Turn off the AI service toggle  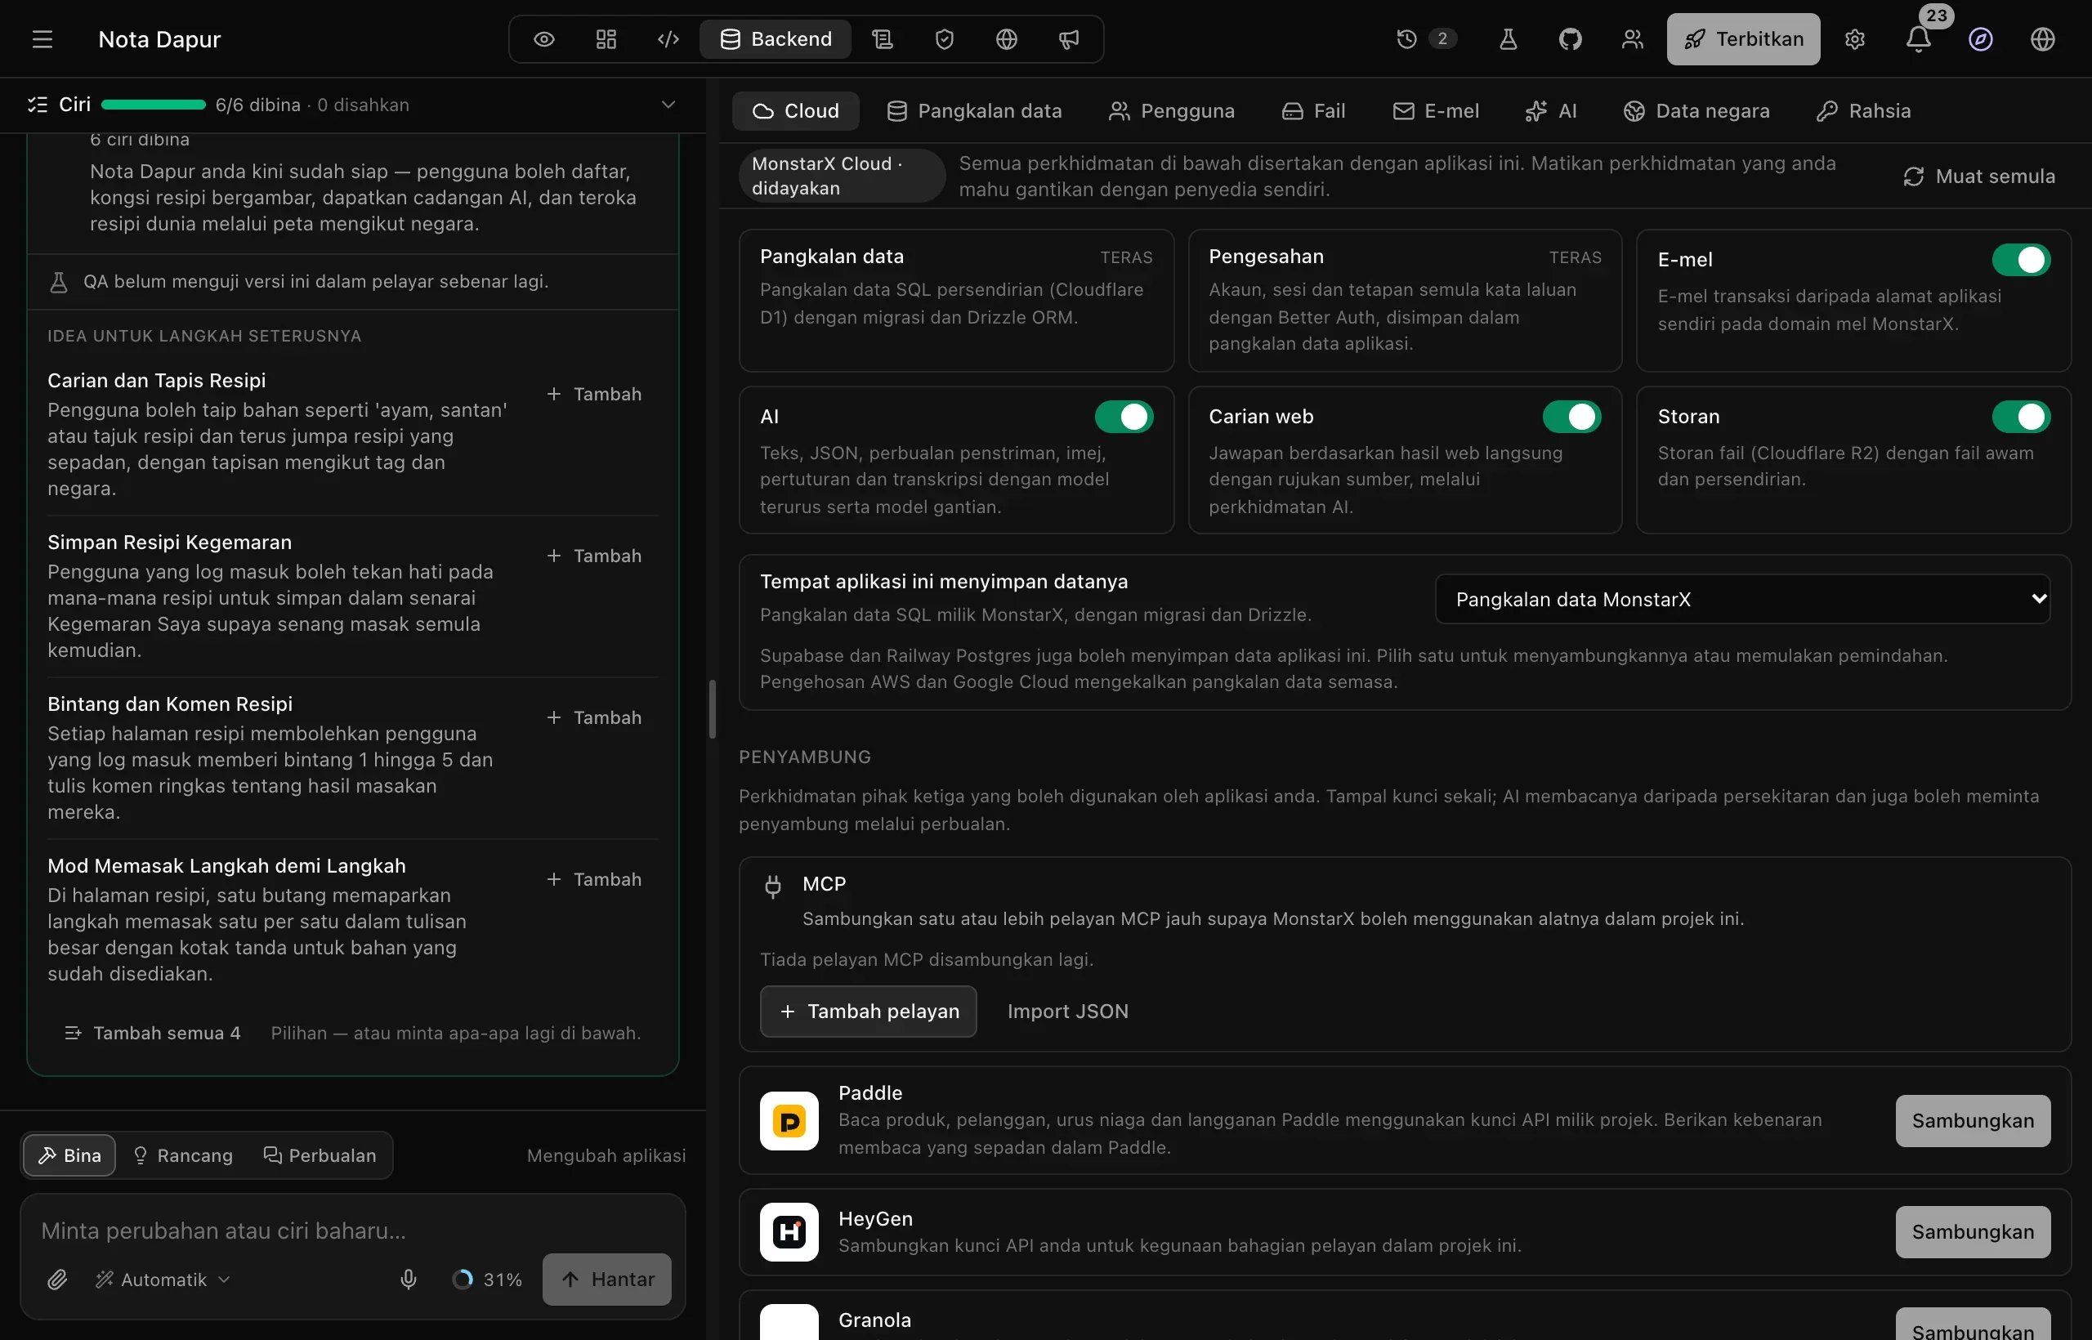[1124, 417]
